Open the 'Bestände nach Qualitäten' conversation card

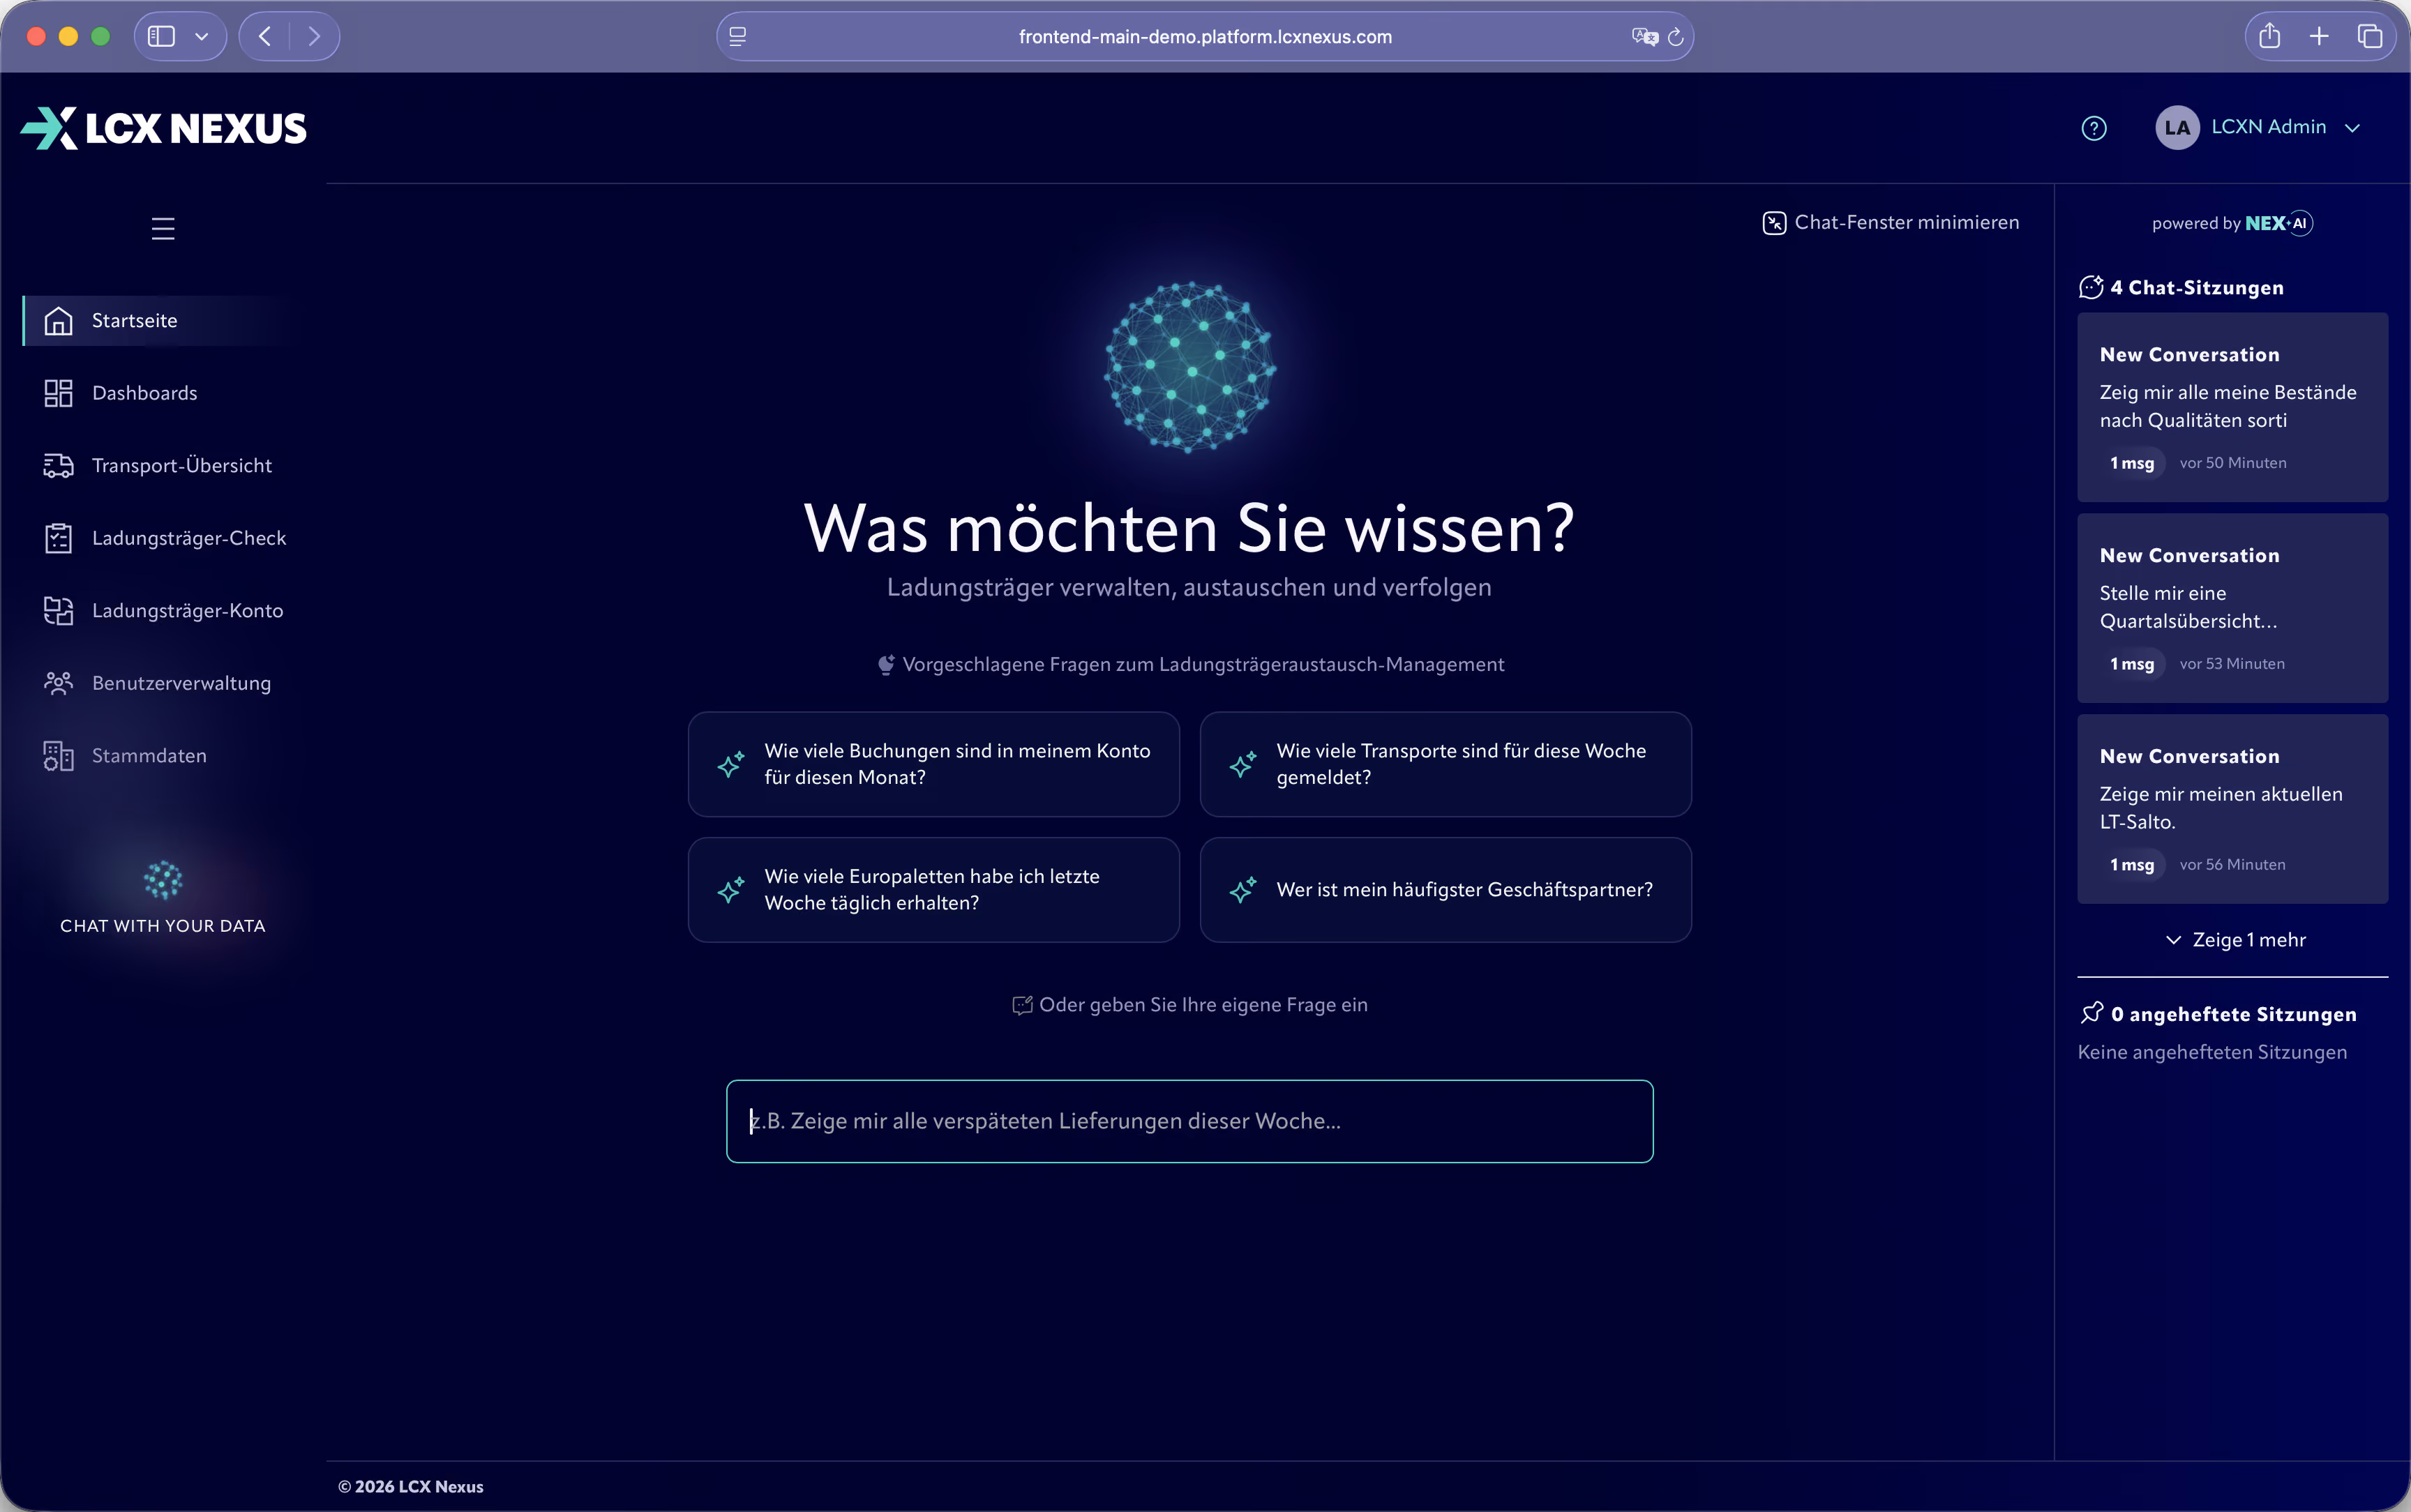pyautogui.click(x=2232, y=407)
